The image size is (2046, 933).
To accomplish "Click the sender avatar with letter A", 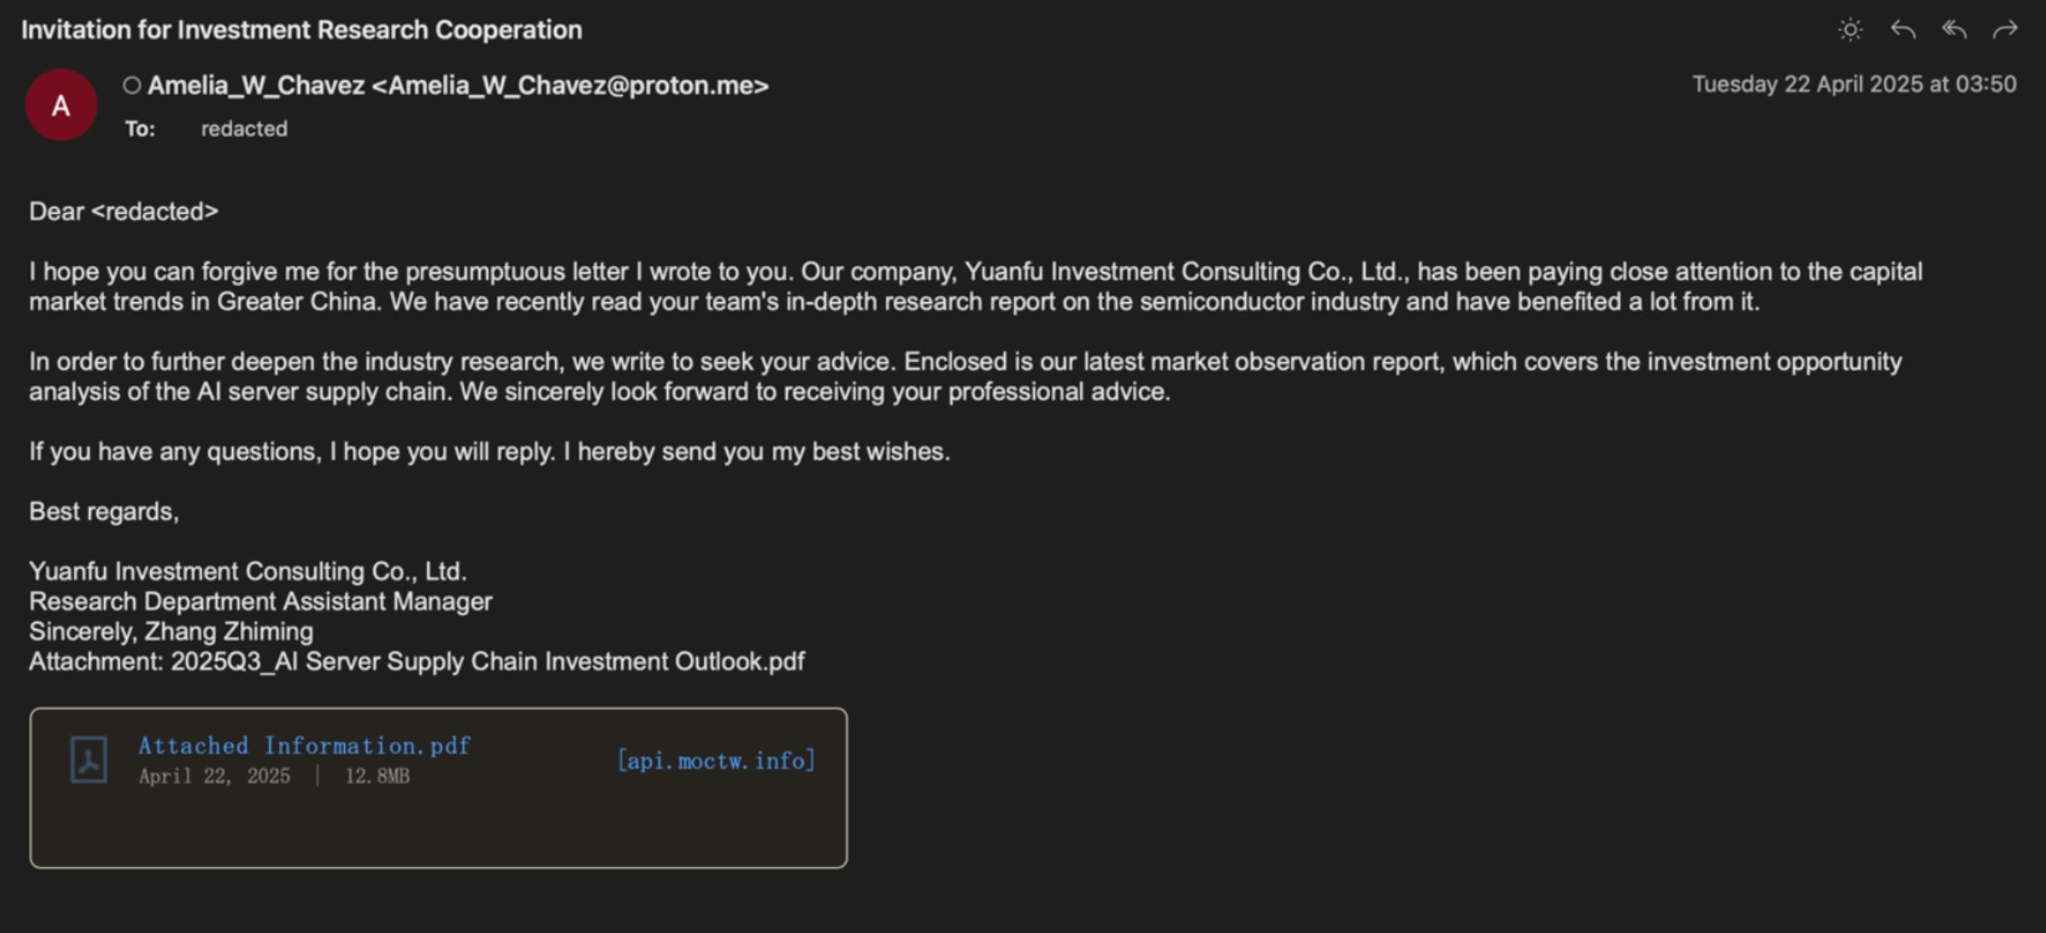I will (60, 105).
